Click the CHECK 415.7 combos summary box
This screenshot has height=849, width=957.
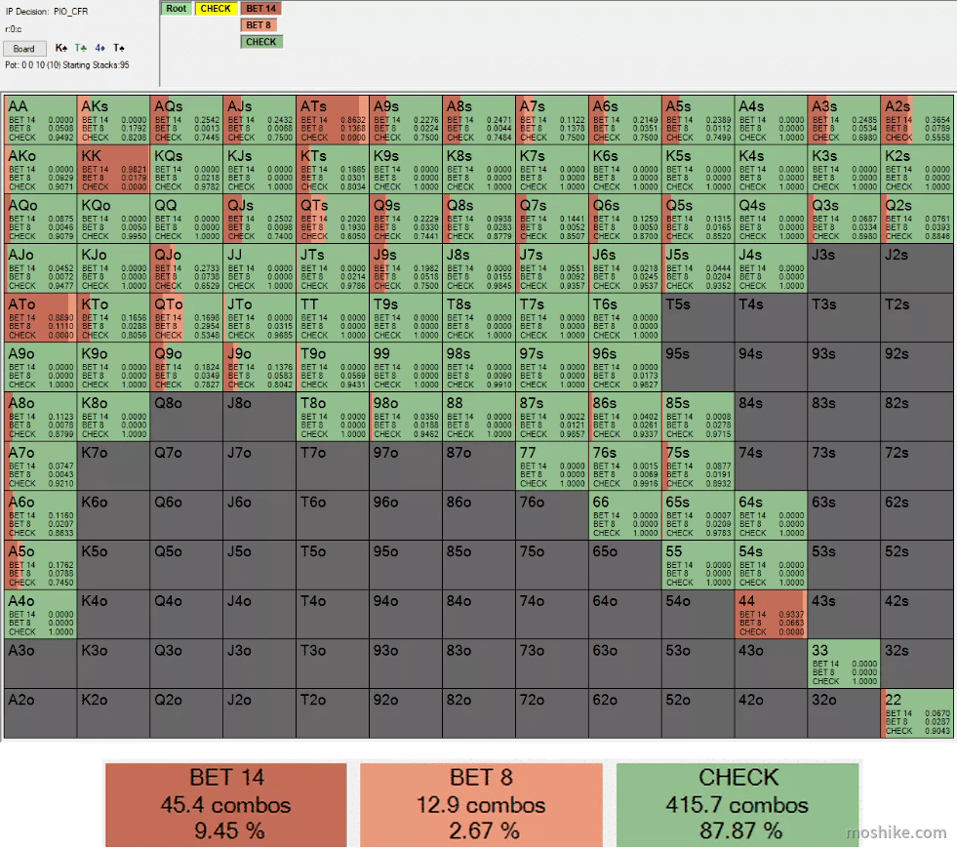pyautogui.click(x=738, y=804)
